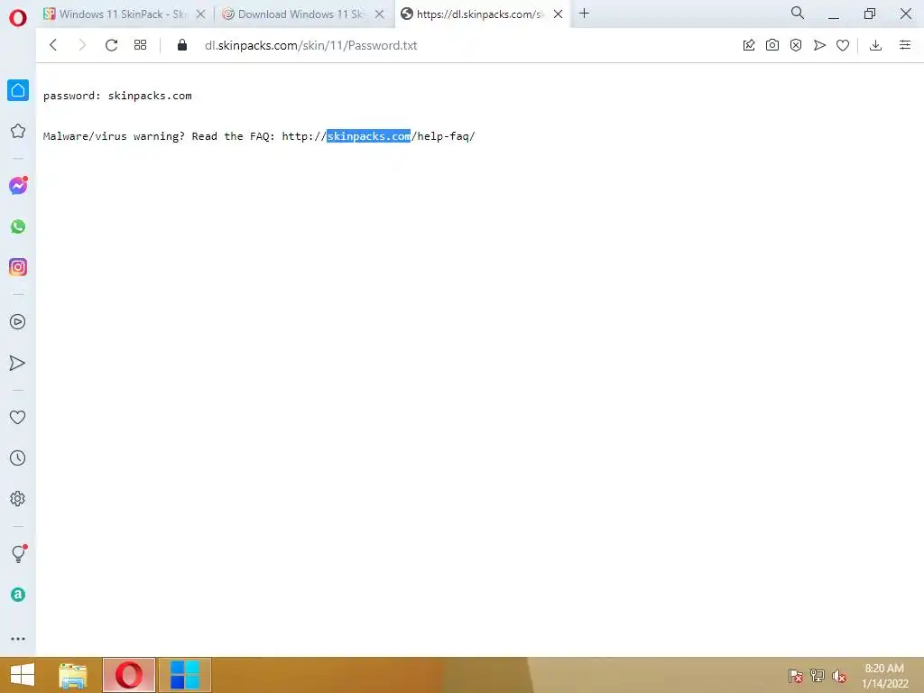Click the forward navigation arrow
Image resolution: width=924 pixels, height=693 pixels.
82,45
